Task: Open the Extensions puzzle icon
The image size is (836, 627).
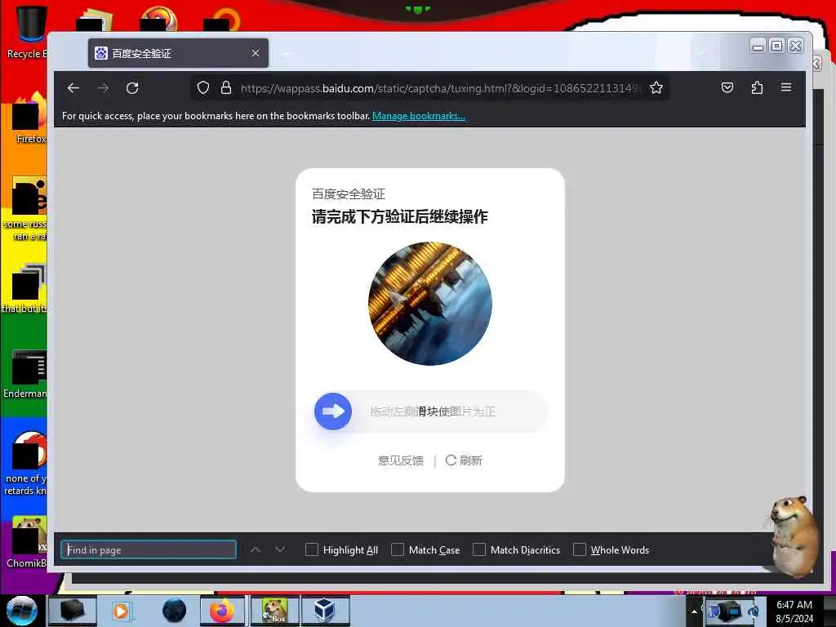Action: (757, 88)
